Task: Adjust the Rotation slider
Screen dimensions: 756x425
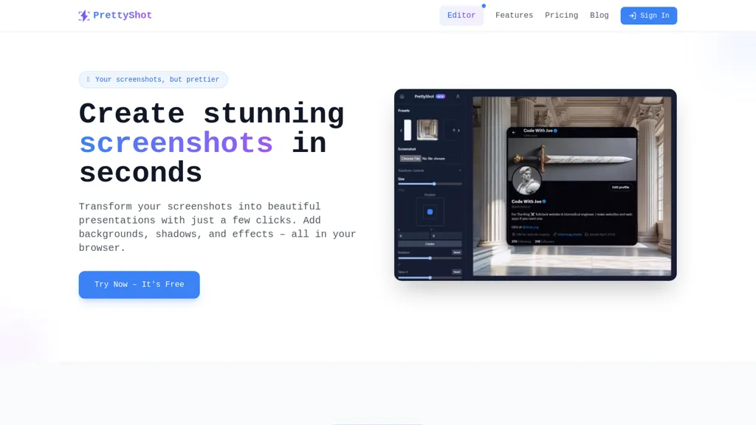Action: tap(430, 258)
